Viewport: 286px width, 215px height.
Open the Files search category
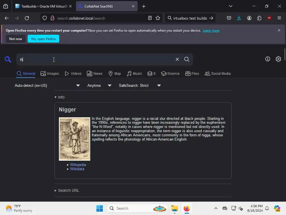pos(192,74)
